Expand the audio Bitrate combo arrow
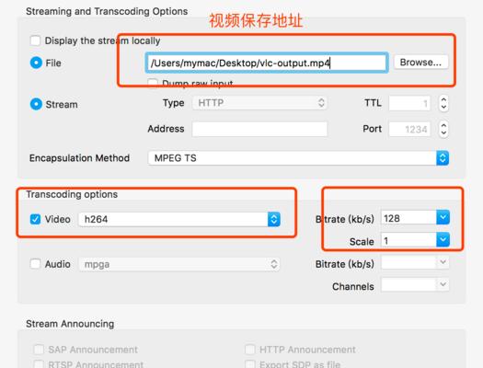Viewport: 483px width, 368px height. [x=443, y=262]
